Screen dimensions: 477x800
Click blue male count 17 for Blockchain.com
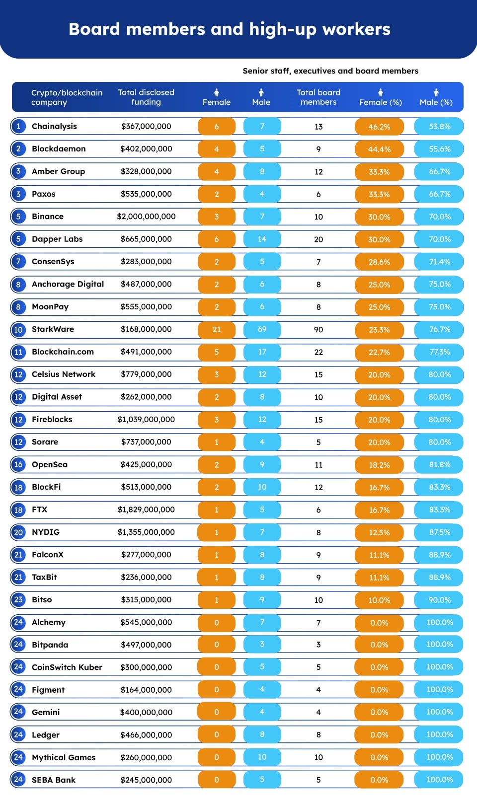262,352
